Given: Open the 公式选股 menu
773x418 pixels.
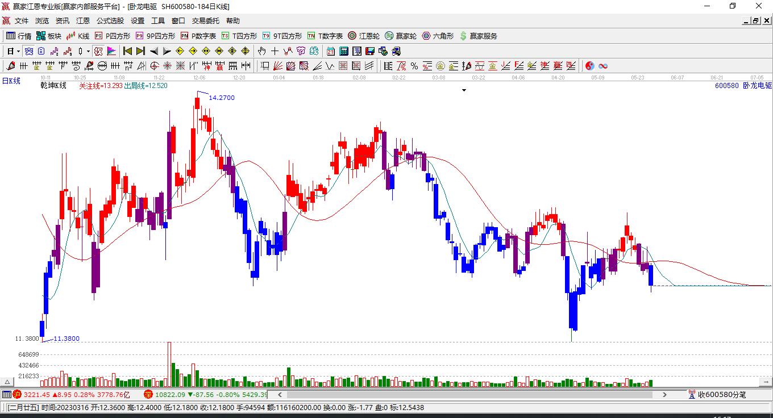Looking at the screenshot, I should [110, 21].
